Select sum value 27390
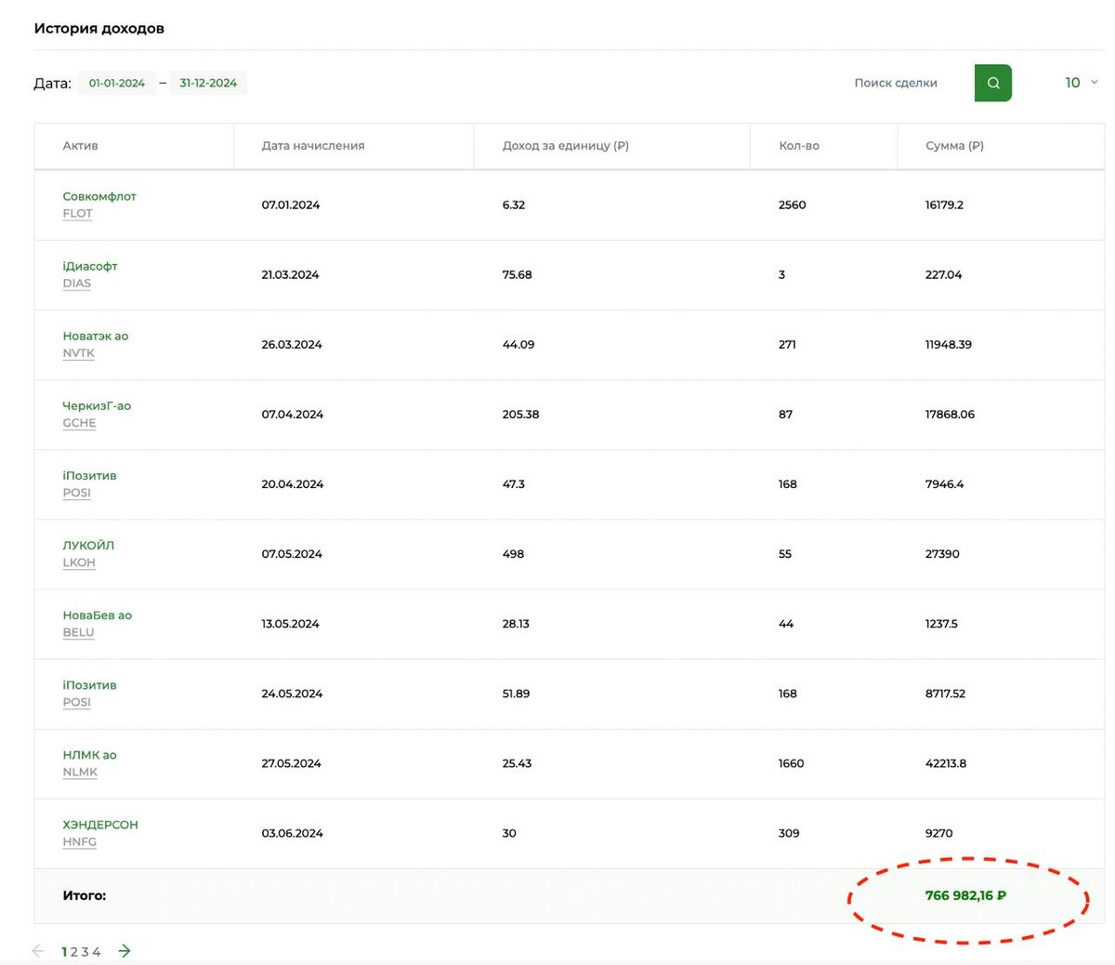Screen dimensions: 1115x965 [942, 554]
